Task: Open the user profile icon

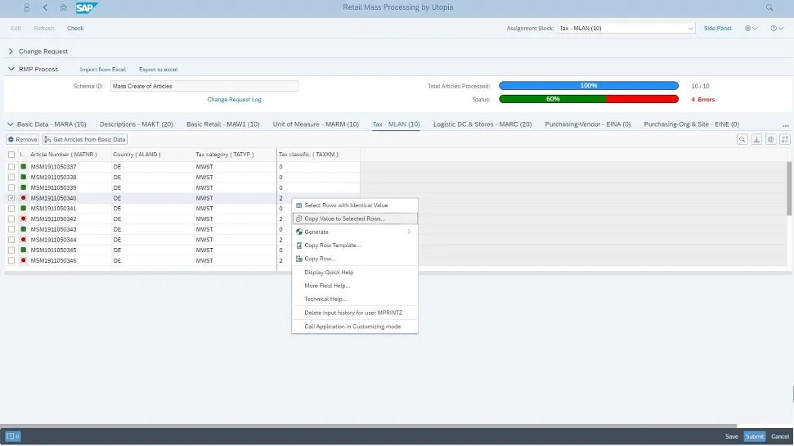Action: click(26, 7)
